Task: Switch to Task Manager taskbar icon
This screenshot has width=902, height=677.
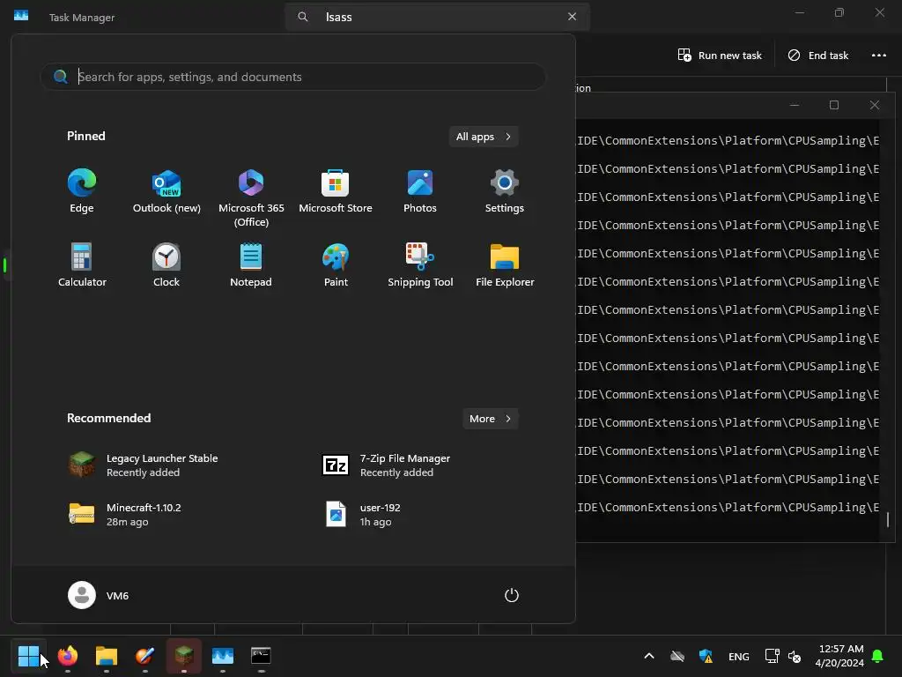Action: point(222,656)
